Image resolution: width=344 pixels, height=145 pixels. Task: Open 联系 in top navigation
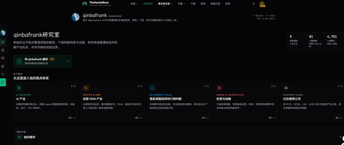[x=228, y=4]
